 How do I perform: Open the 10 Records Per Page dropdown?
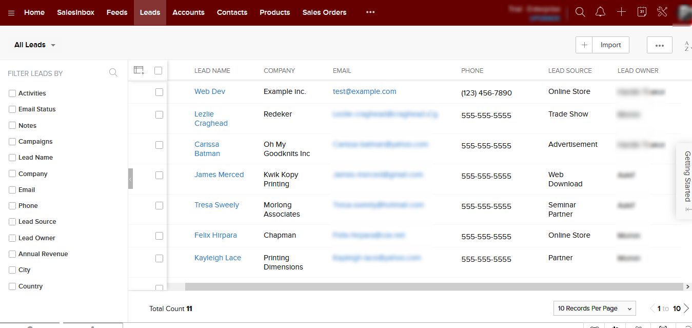[x=595, y=308]
